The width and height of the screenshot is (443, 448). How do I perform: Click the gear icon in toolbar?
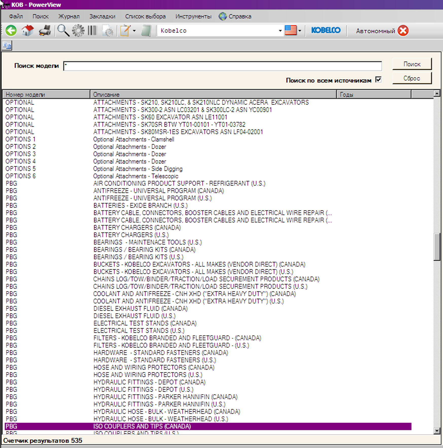click(x=78, y=31)
